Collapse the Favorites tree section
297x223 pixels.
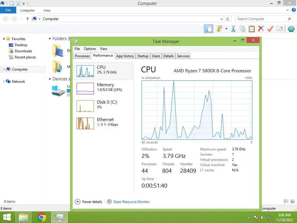pyautogui.click(x=4, y=39)
